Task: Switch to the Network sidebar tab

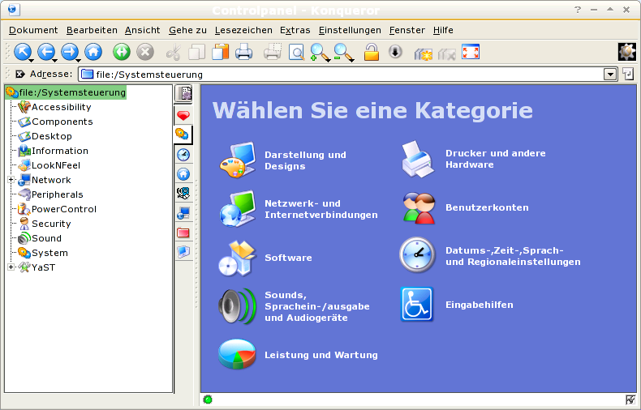Action: pos(183,213)
